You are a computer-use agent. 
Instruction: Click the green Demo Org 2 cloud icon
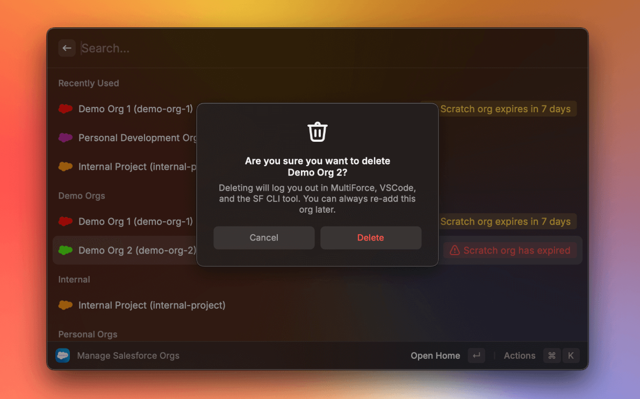point(66,250)
